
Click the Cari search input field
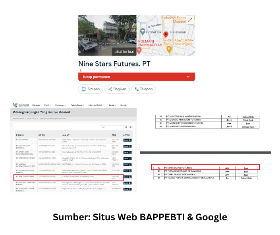(x=112, y=127)
